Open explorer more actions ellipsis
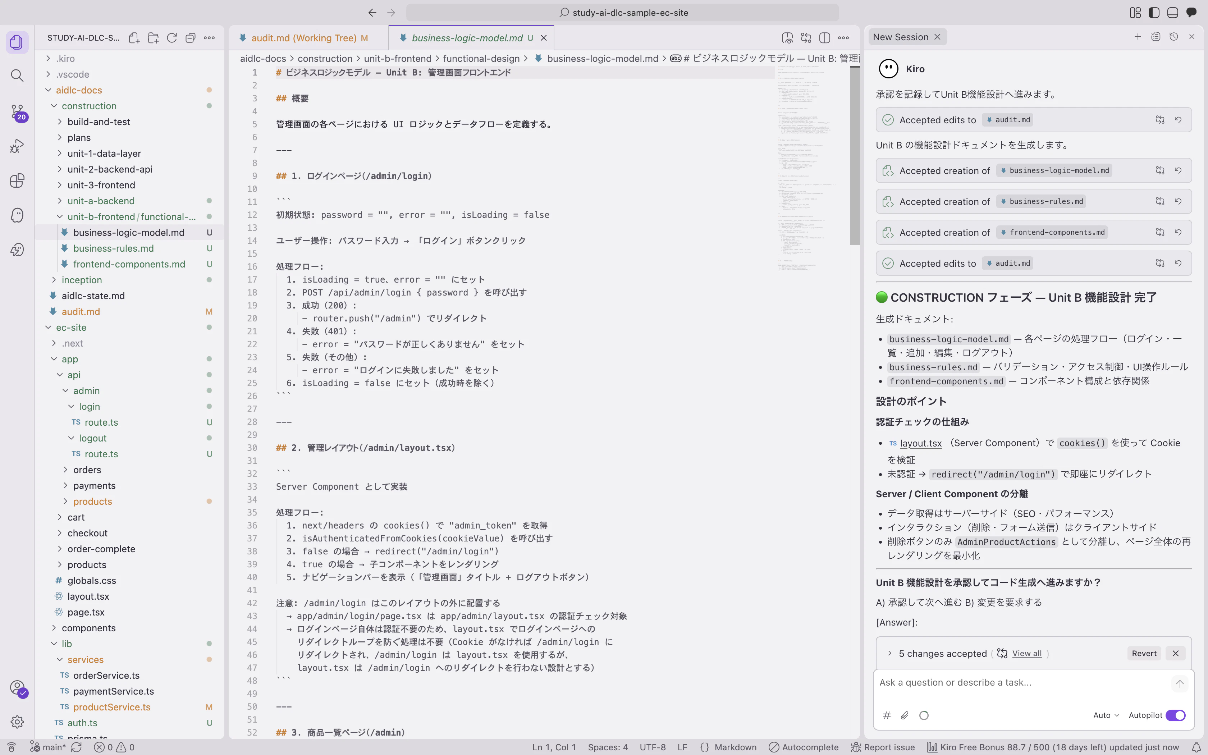The height and width of the screenshot is (755, 1208). tap(209, 38)
